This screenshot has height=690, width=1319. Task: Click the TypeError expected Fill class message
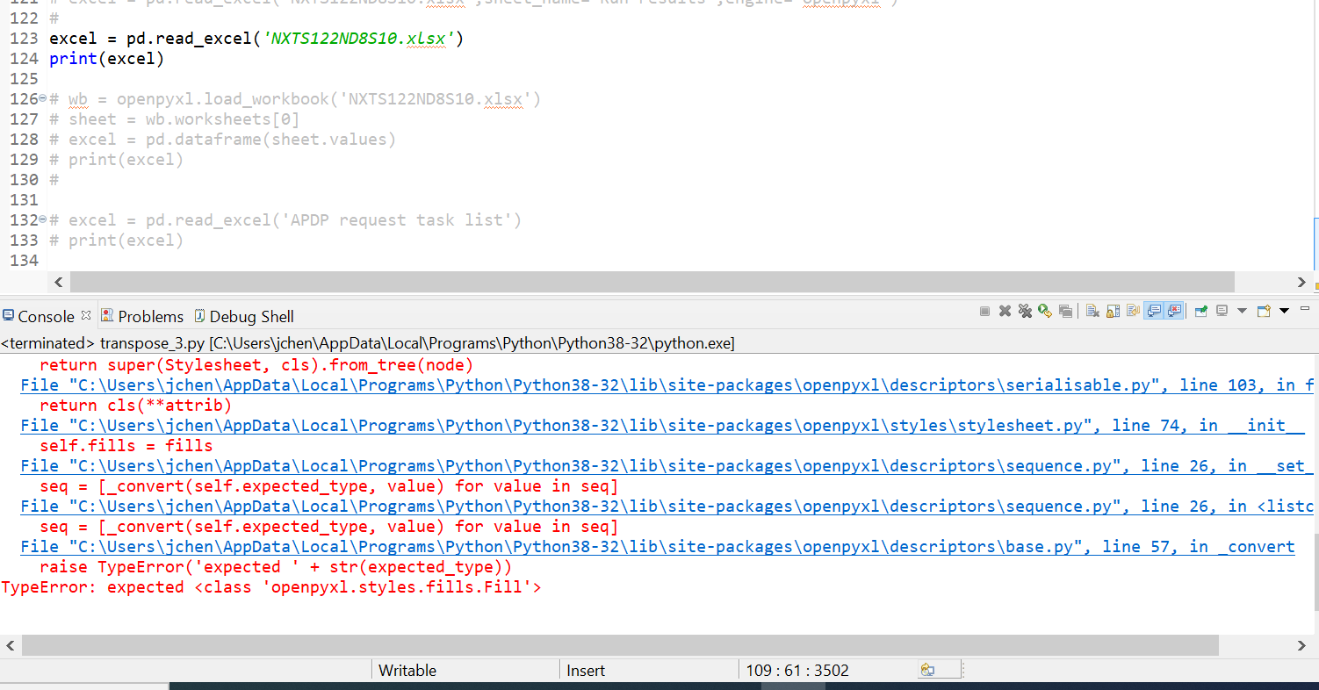coord(271,586)
